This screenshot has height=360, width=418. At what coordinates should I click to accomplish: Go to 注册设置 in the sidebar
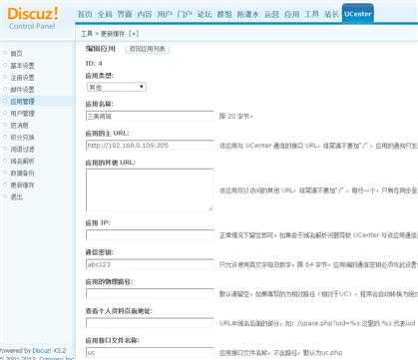pyautogui.click(x=22, y=78)
